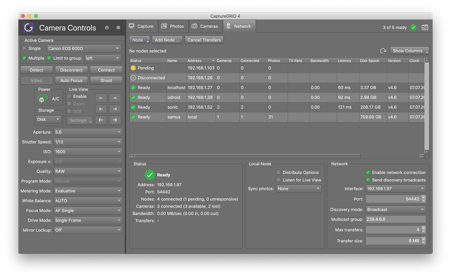Switch to the Photos tab
451x278 pixels.
point(173,26)
